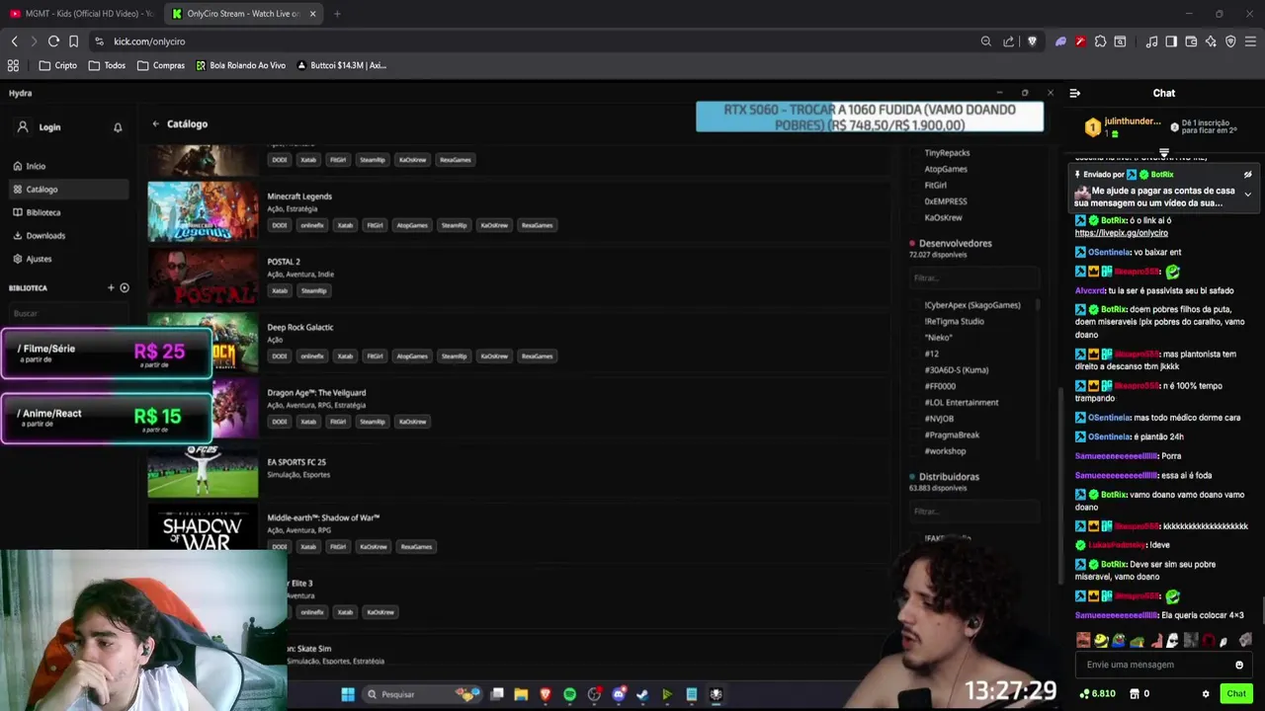The height and width of the screenshot is (711, 1265).
Task: Open the VPN shield icon
Action: [x=1230, y=41]
